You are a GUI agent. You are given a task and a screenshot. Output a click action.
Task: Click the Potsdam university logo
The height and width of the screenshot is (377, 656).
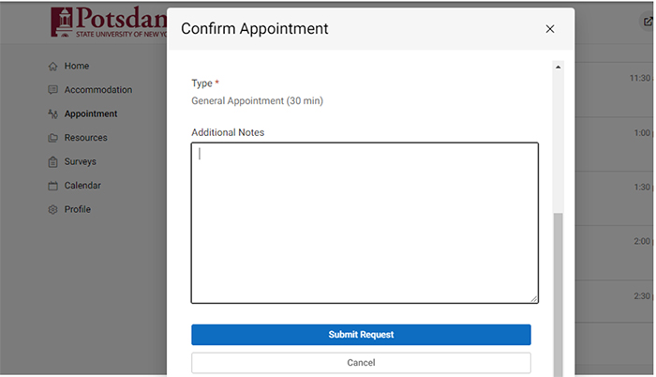point(109,22)
